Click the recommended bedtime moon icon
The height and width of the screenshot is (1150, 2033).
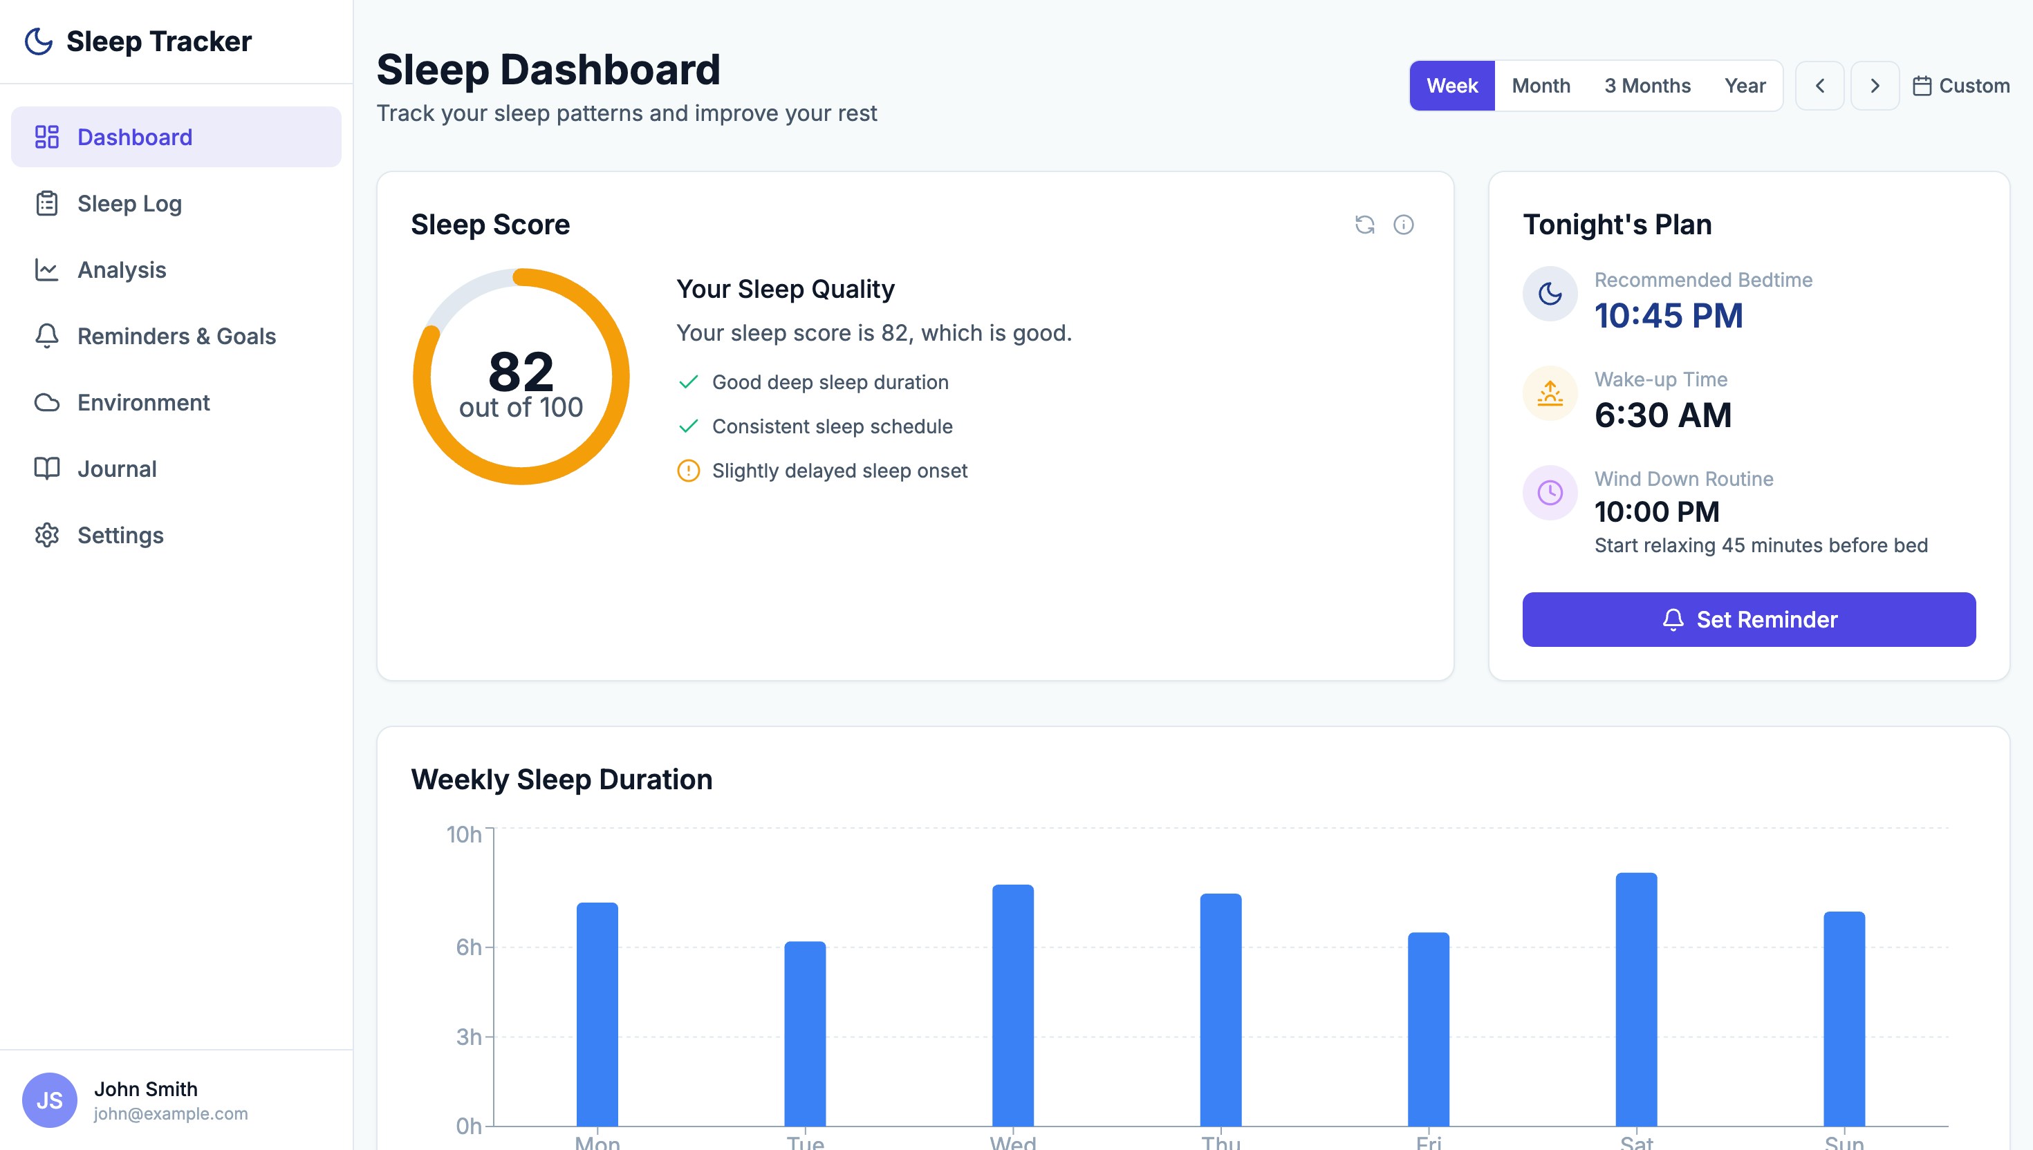point(1550,293)
